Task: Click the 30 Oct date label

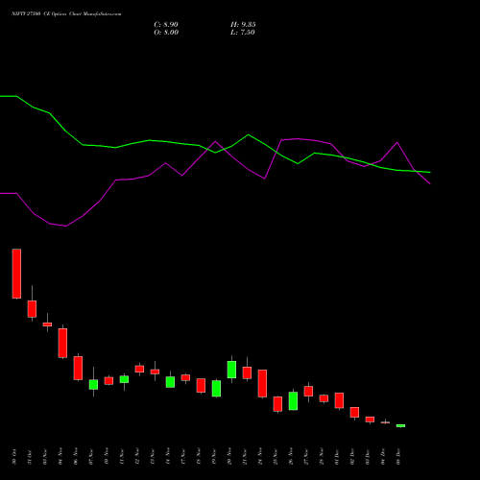Action: pos(14,457)
